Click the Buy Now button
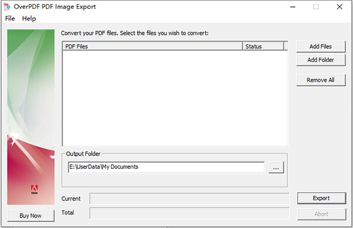The image size is (353, 228). coord(31,216)
